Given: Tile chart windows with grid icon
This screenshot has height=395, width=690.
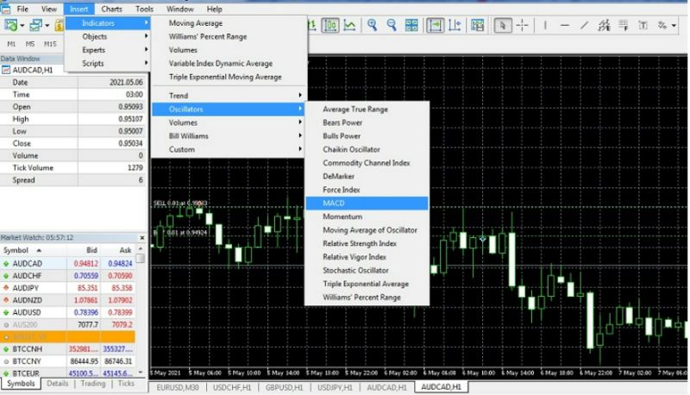Looking at the screenshot, I should tap(411, 26).
